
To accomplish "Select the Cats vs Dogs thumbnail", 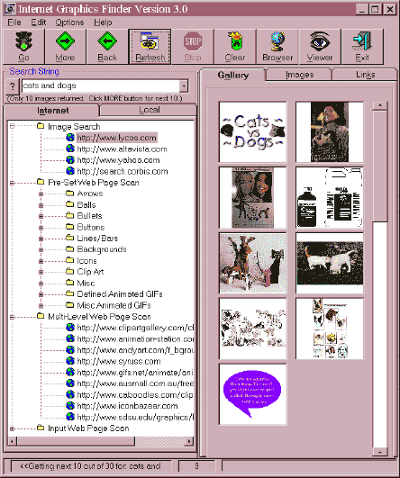I will point(252,132).
